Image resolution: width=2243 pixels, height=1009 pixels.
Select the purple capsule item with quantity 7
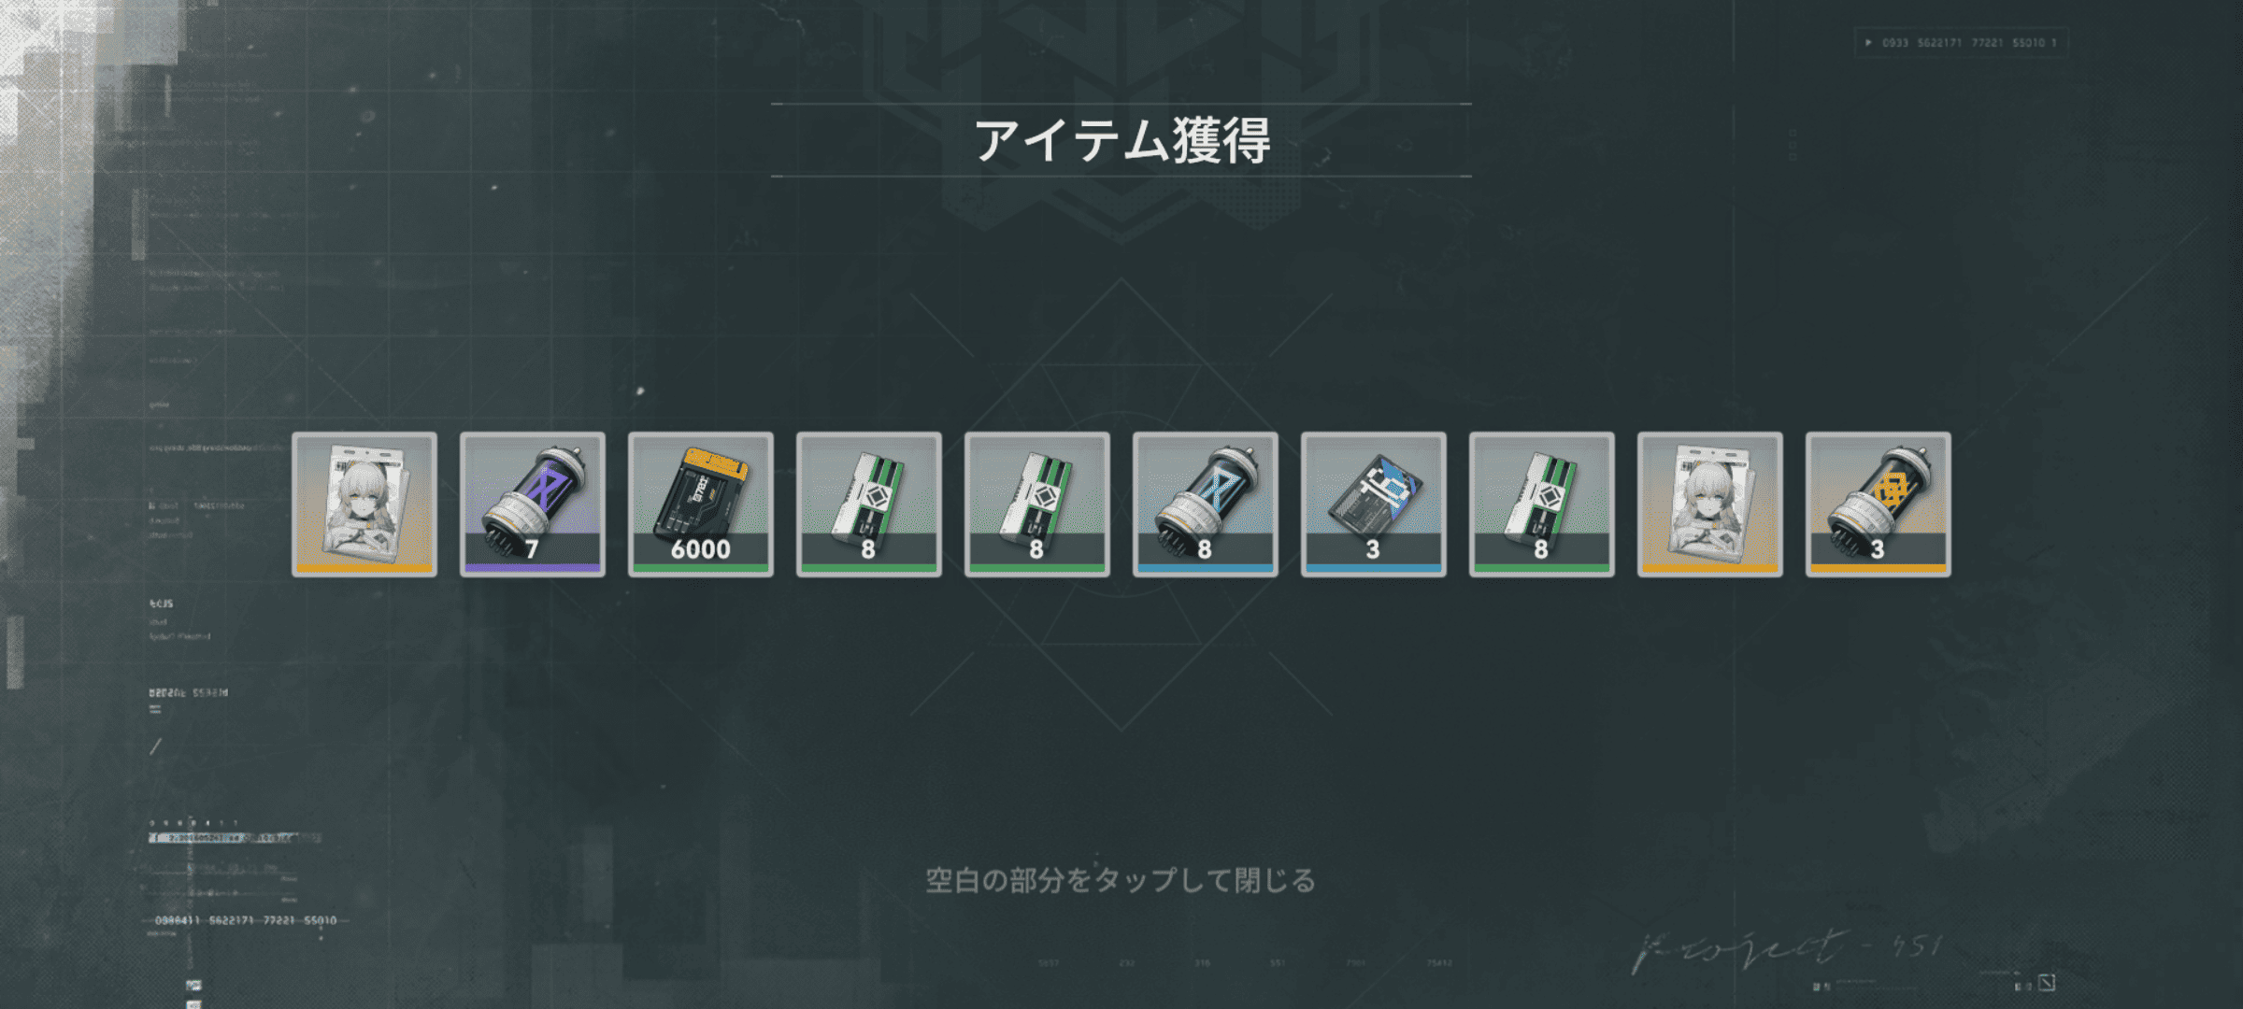click(533, 504)
